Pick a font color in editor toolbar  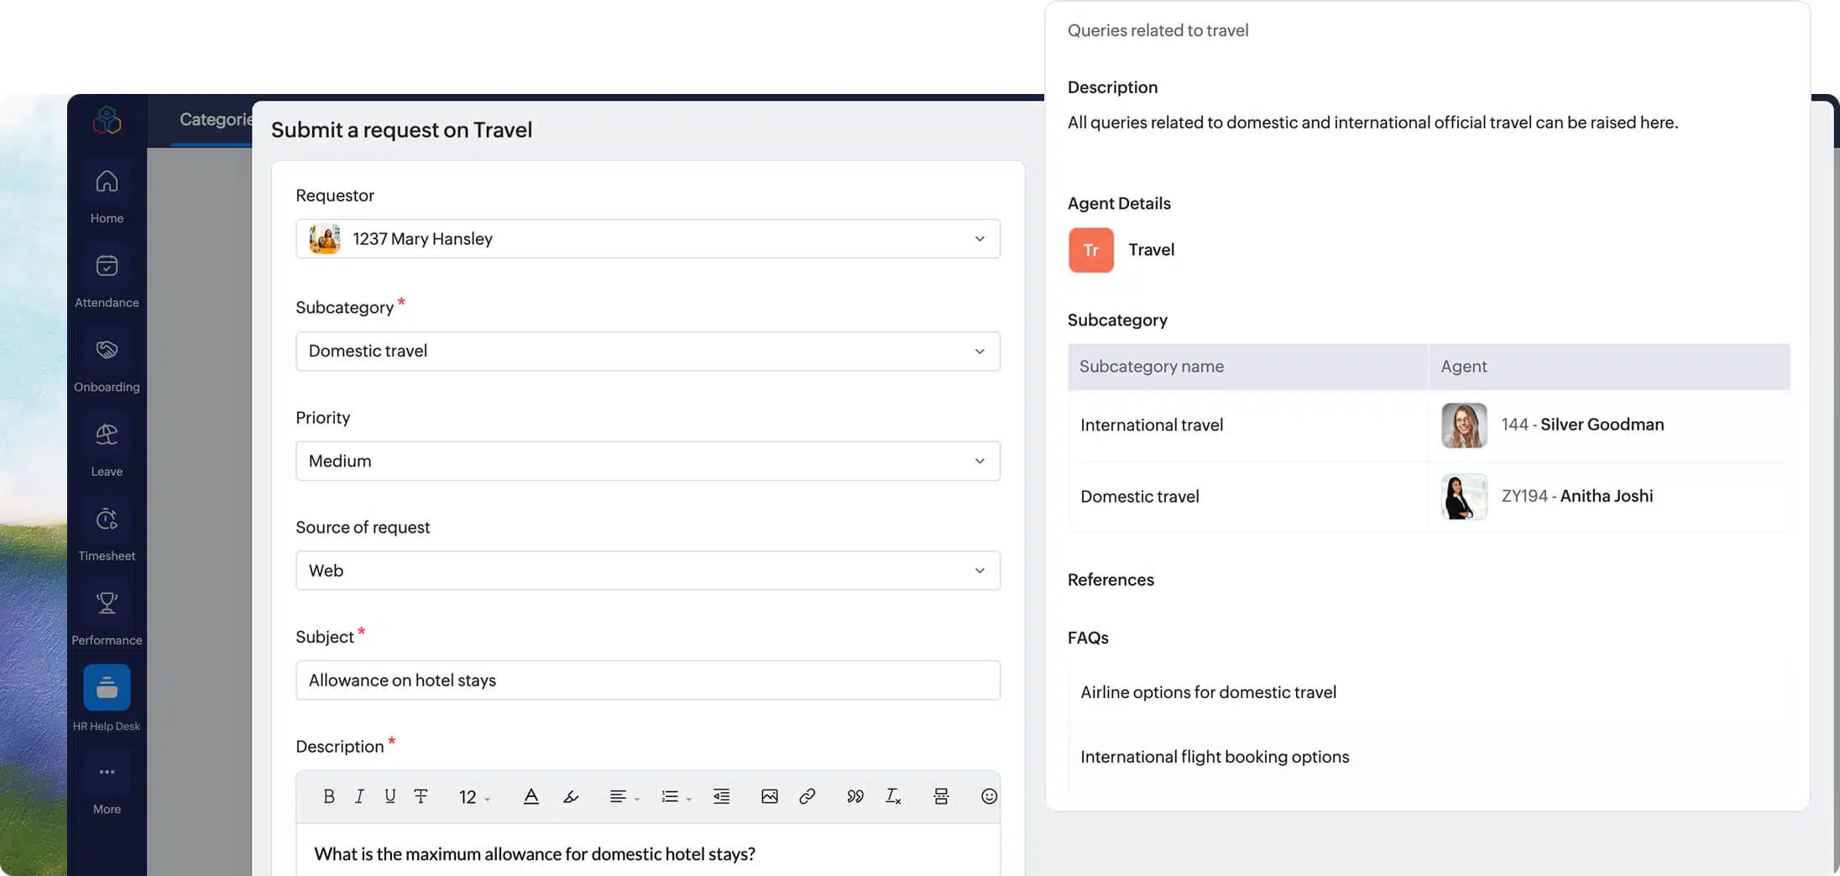pos(531,796)
